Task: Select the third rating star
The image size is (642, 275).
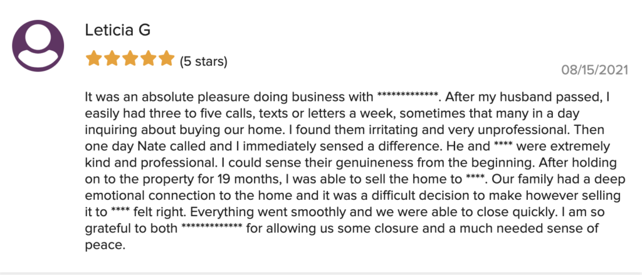Action: click(x=130, y=58)
